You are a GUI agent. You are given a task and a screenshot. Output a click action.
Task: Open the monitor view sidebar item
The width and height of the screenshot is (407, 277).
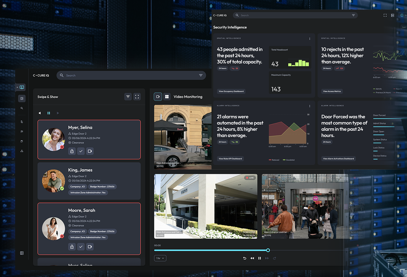[22, 87]
